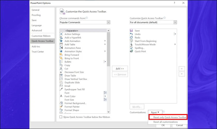Image resolution: width=217 pixels, height=129 pixels.
Task: Select the Redo command icon
Action: 131,38
